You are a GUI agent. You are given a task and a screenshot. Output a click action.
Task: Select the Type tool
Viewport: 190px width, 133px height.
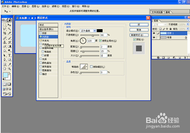[x=9, y=56]
